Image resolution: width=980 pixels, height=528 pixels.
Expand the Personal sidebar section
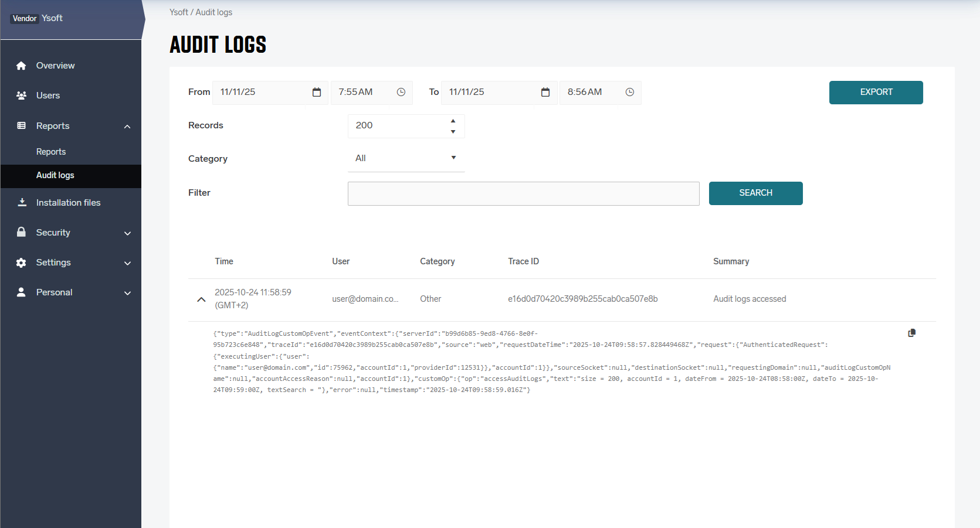click(x=127, y=293)
